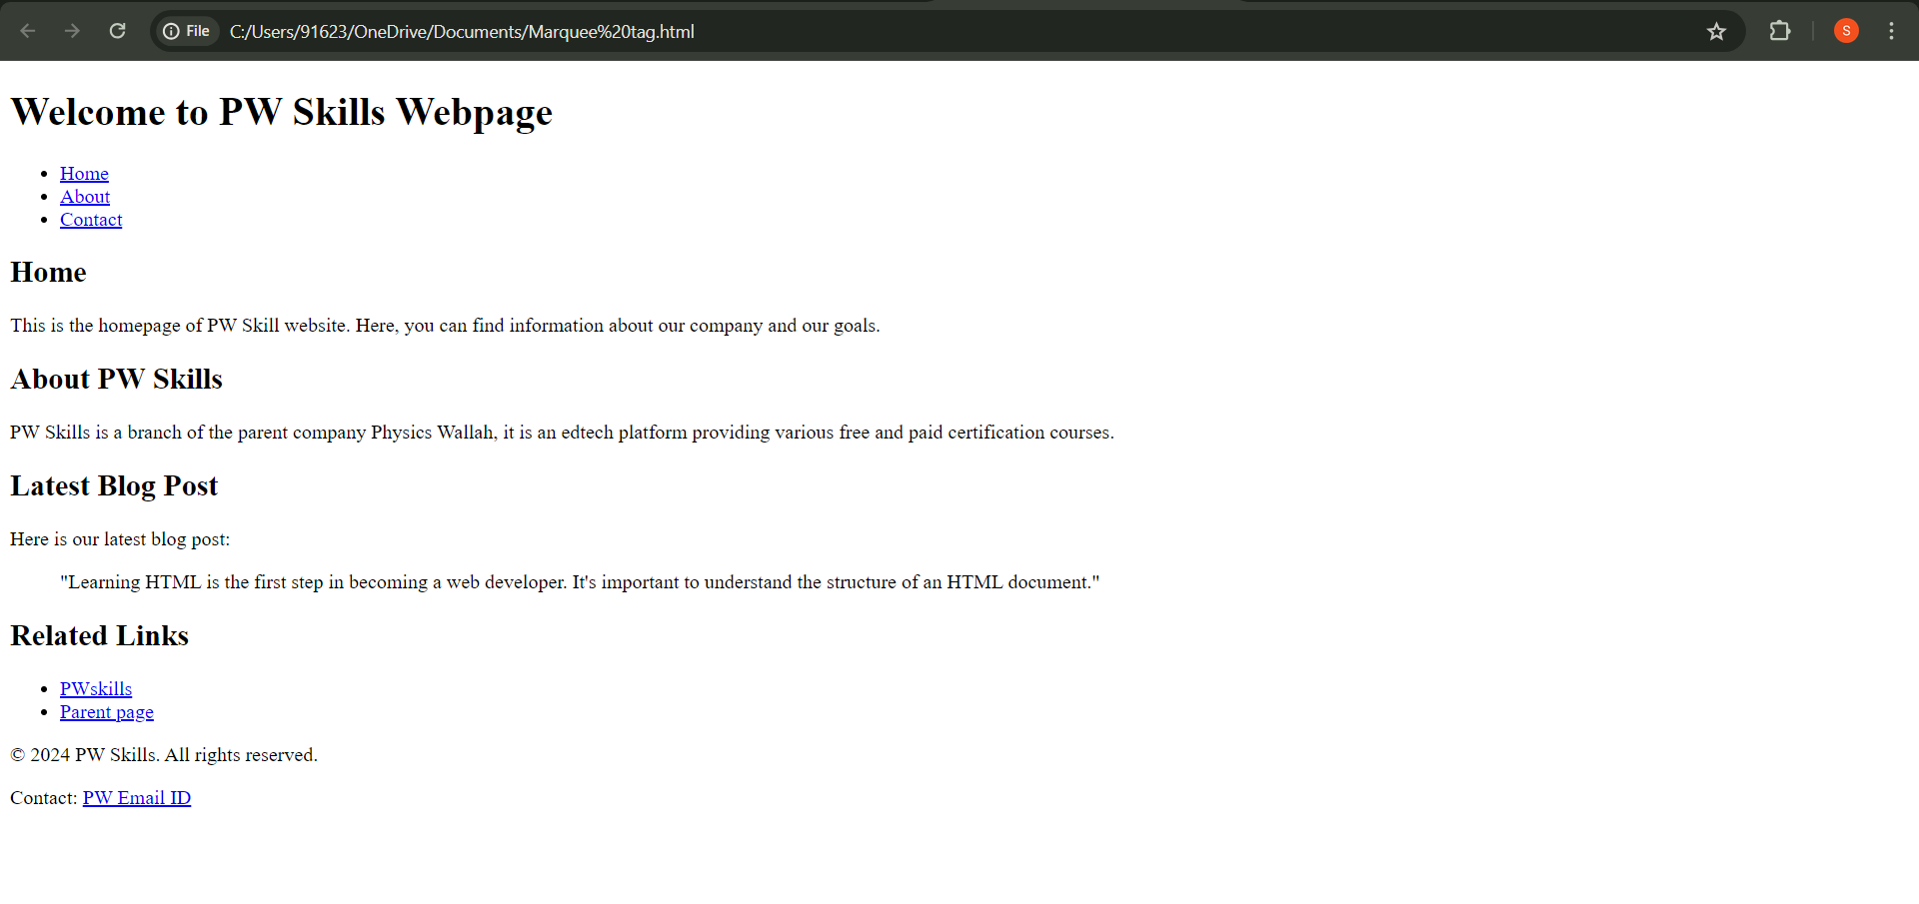Click the 'Latest Blog Post' heading
The height and width of the screenshot is (904, 1919).
coord(114,485)
